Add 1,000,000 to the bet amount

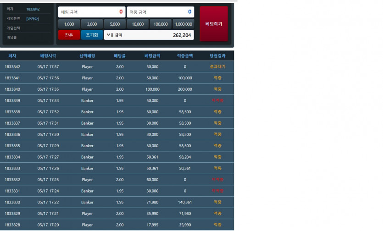coord(183,24)
